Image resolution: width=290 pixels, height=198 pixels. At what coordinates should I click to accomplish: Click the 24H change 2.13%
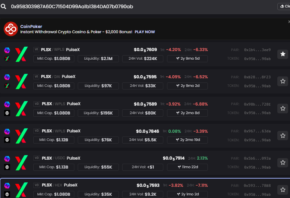pos(202,158)
